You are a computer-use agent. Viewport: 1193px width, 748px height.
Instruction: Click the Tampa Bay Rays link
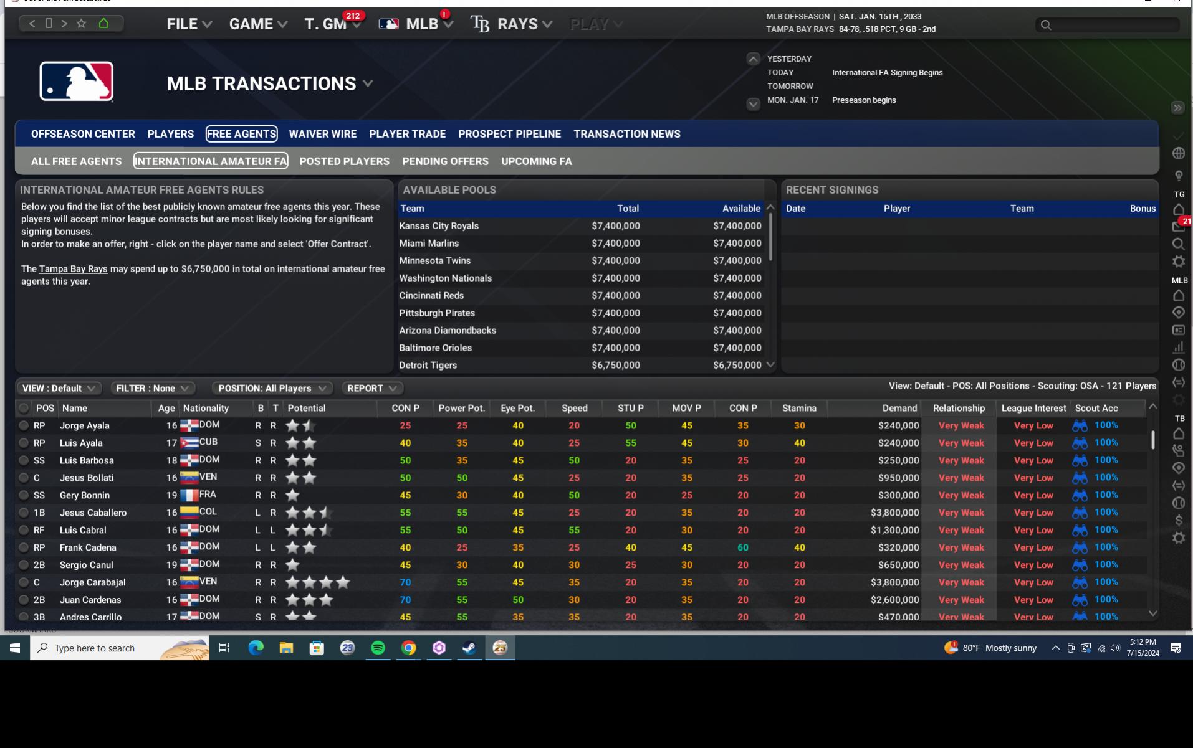point(73,269)
